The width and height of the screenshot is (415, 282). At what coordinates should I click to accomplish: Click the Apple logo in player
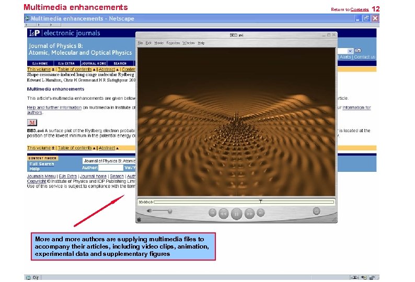pyautogui.click(x=139, y=219)
